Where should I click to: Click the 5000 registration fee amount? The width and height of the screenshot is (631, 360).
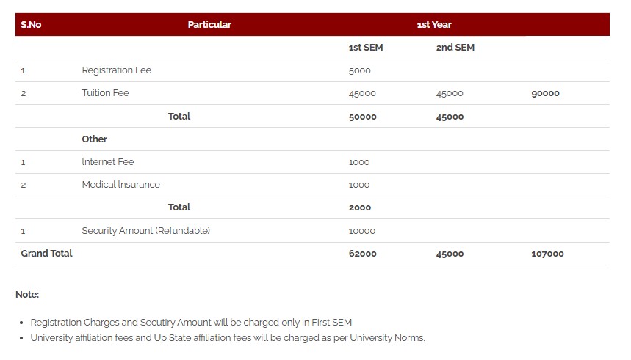(x=359, y=70)
